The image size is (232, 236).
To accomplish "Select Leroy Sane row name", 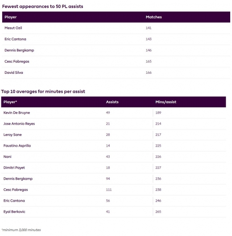I will [x=12, y=135].
